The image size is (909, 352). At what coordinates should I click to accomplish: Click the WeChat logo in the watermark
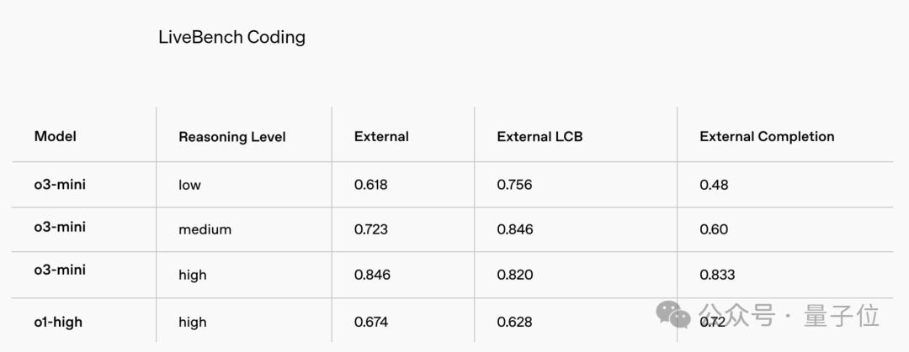coord(673,314)
